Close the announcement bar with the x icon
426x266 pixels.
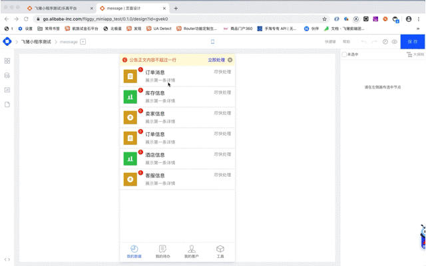tap(230, 60)
